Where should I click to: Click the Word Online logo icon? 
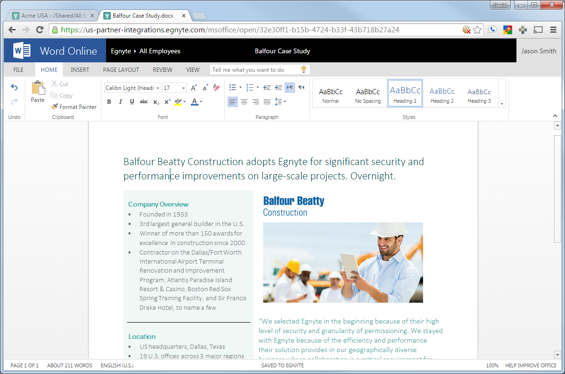point(21,50)
